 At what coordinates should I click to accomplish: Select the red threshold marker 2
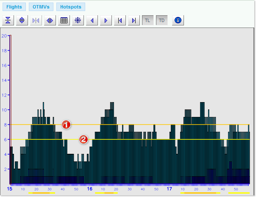coord(84,139)
